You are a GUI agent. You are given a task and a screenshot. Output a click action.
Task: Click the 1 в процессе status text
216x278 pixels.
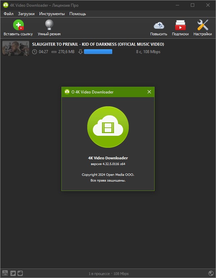tap(99, 274)
